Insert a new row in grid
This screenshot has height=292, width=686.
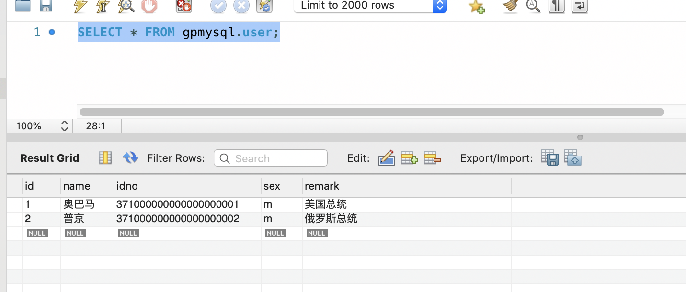410,158
